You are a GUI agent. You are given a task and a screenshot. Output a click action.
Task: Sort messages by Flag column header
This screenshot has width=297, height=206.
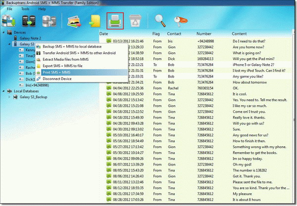[156, 34]
